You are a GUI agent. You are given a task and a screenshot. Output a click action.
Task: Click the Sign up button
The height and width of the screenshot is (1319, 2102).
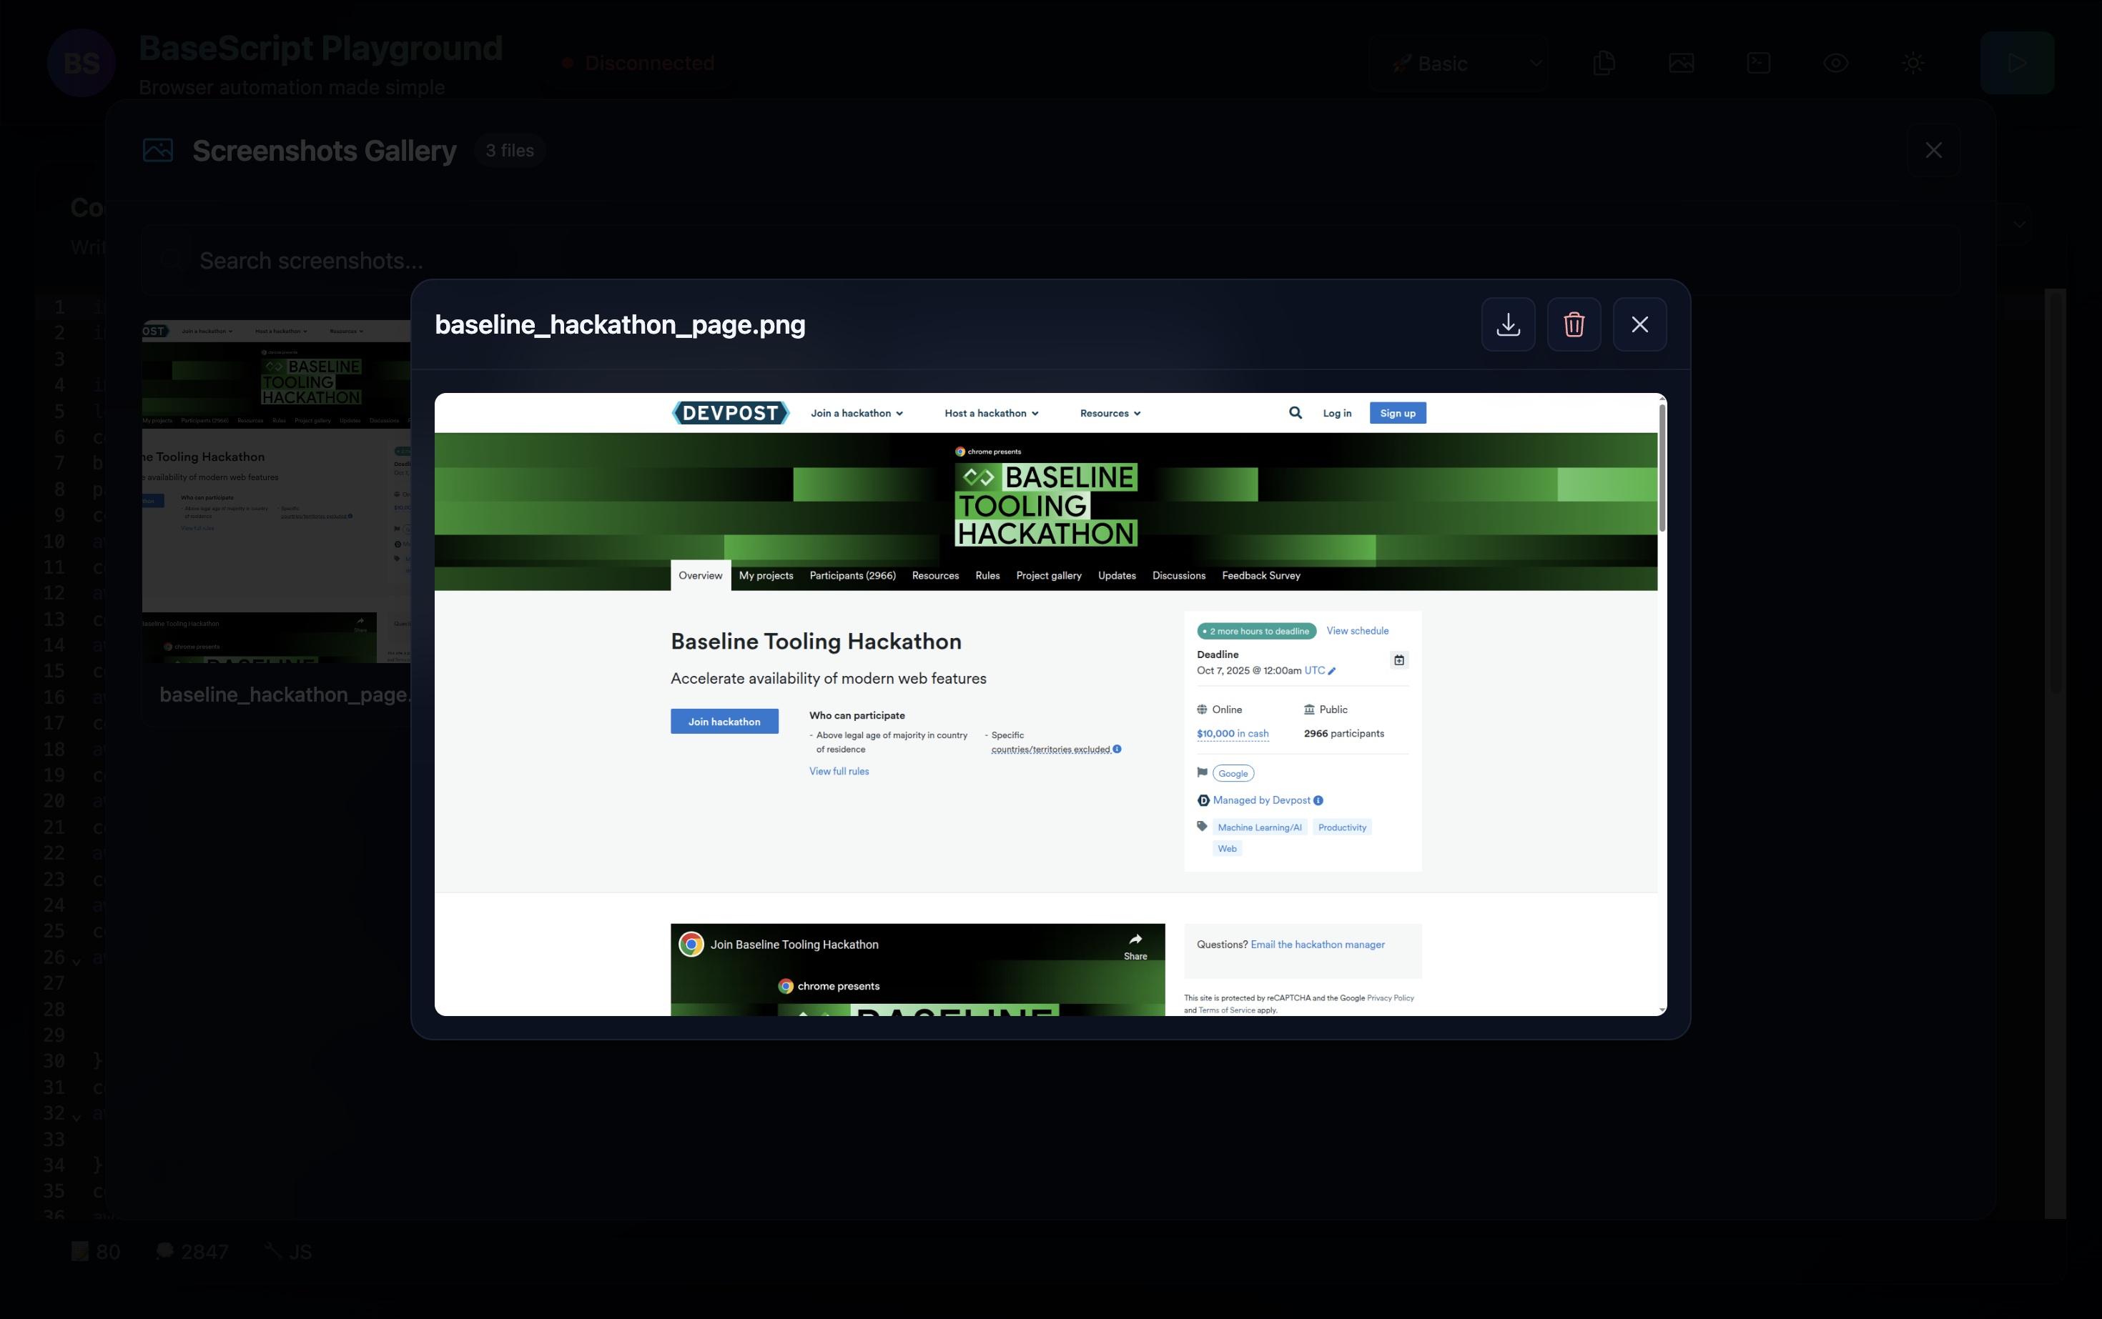coord(1396,414)
